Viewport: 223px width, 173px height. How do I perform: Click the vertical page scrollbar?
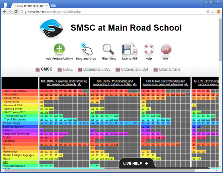220,40
